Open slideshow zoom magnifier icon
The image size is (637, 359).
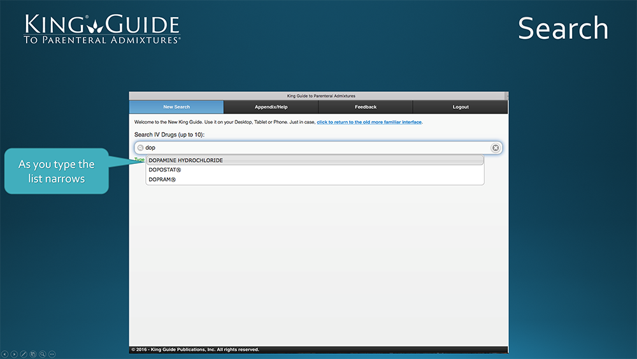[x=43, y=354]
